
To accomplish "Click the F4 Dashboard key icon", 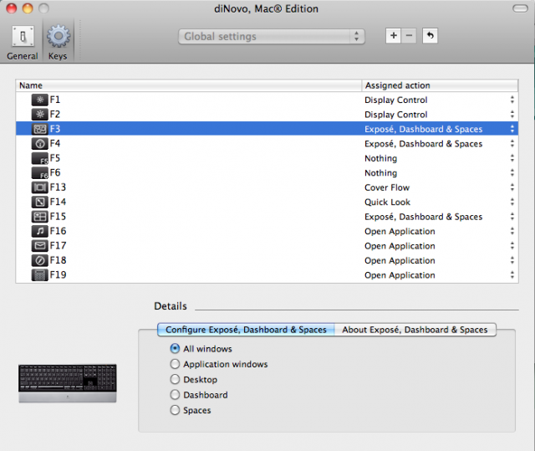I will point(39,144).
